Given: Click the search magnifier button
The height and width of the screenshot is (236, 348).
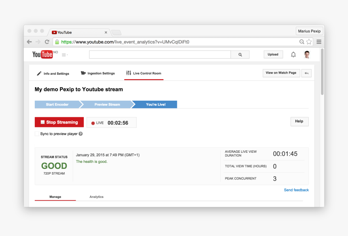Looking at the screenshot, I should [x=240, y=55].
